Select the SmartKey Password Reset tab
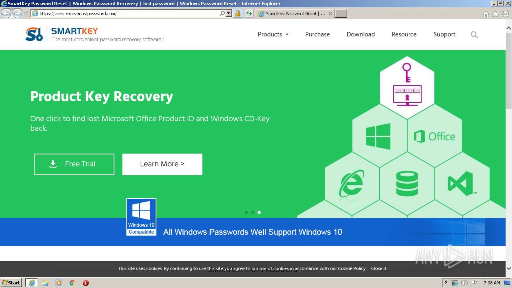The image size is (512, 288). click(x=295, y=14)
